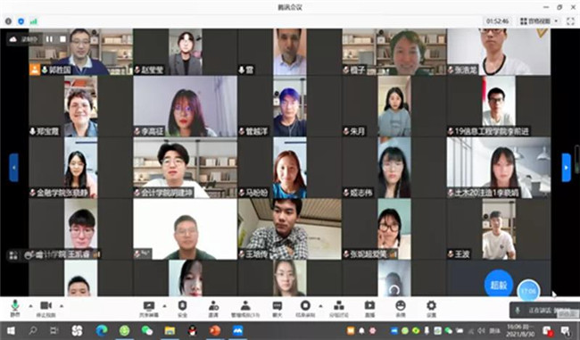Open breakout rooms from the toolbar
580x340 pixels.
[x=339, y=309]
